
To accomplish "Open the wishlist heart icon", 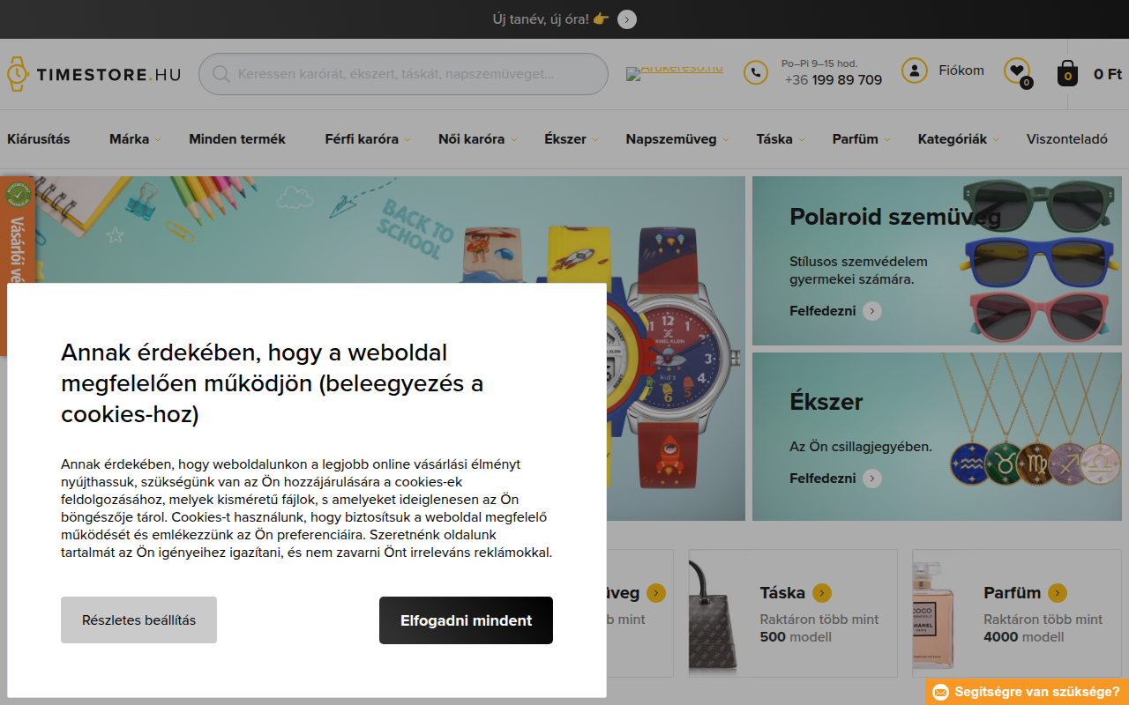I will [1017, 70].
